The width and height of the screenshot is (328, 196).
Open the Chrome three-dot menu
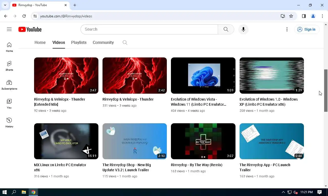tap(322, 16)
